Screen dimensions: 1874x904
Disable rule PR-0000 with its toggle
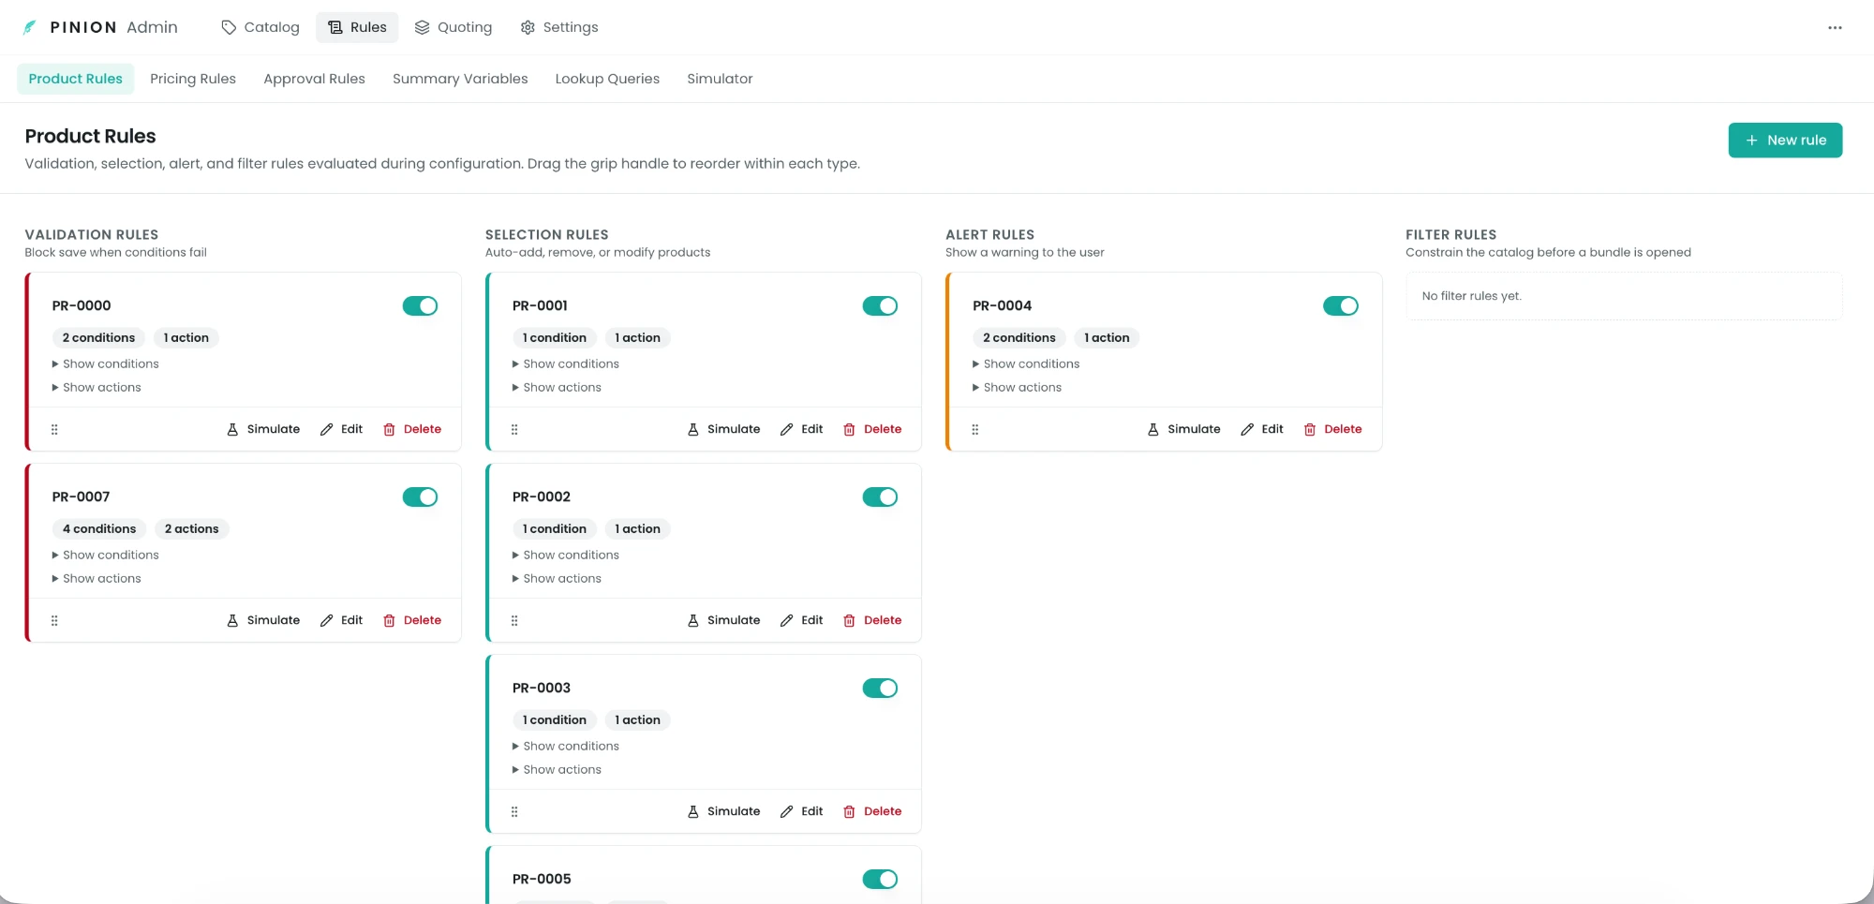(420, 305)
